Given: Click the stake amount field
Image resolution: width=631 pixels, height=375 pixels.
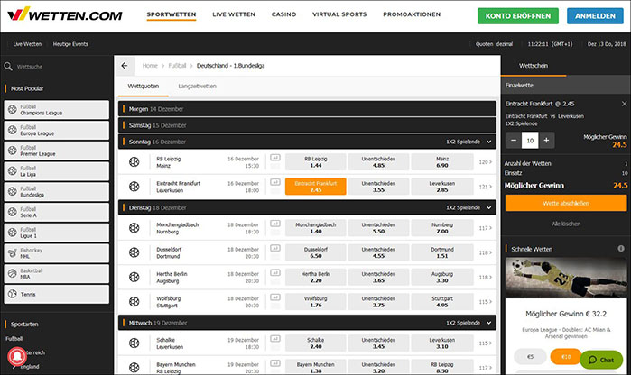Looking at the screenshot, I should pos(530,141).
